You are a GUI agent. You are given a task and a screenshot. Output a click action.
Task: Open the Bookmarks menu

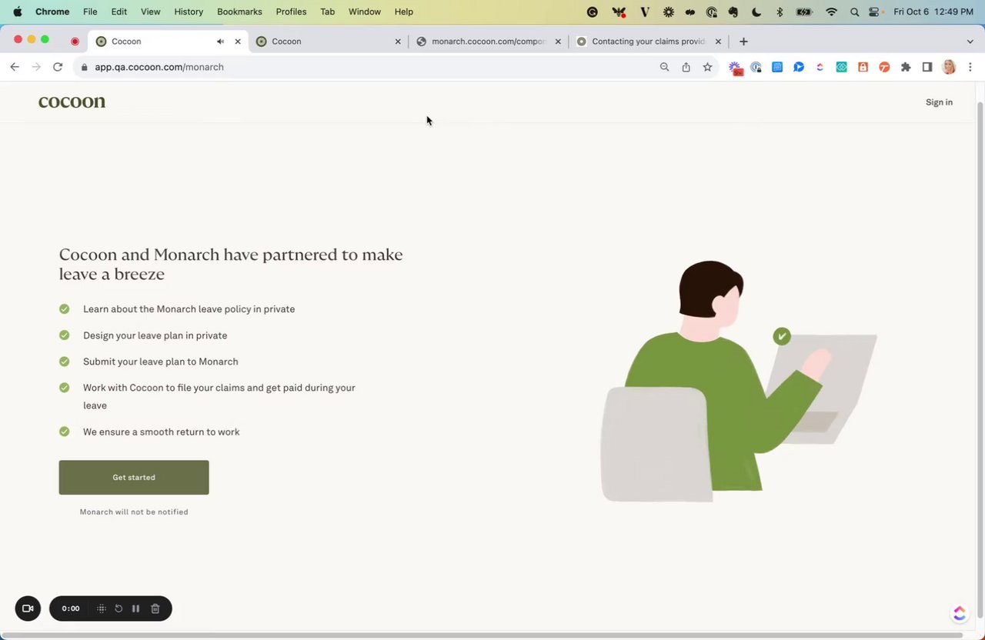(239, 12)
